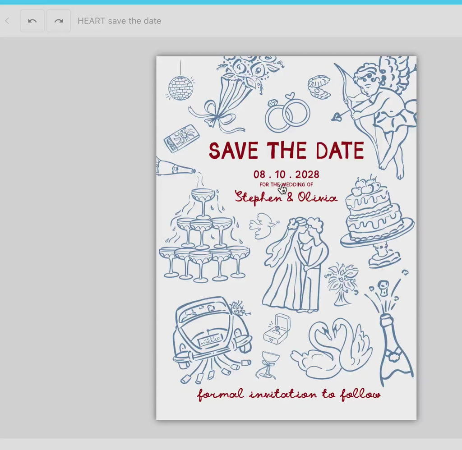Click the redo arrow button

point(59,21)
